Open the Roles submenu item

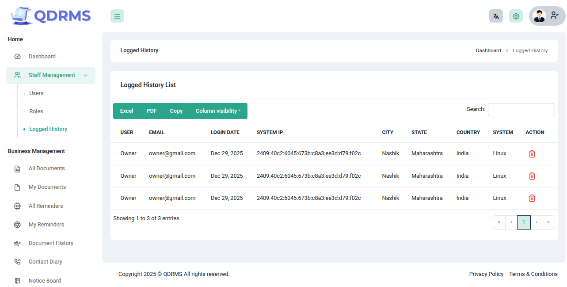pyautogui.click(x=36, y=111)
